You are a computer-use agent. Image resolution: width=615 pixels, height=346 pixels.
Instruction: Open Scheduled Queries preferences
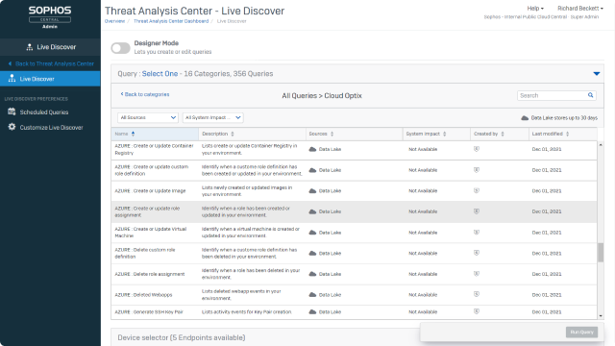click(x=44, y=112)
